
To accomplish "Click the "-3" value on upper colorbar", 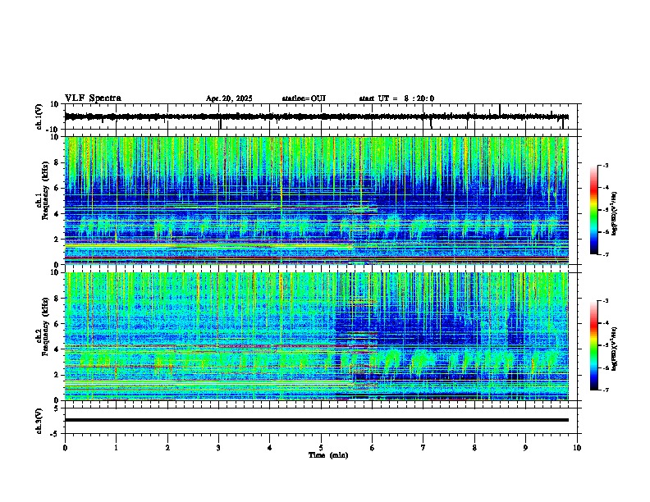I will pos(606,165).
